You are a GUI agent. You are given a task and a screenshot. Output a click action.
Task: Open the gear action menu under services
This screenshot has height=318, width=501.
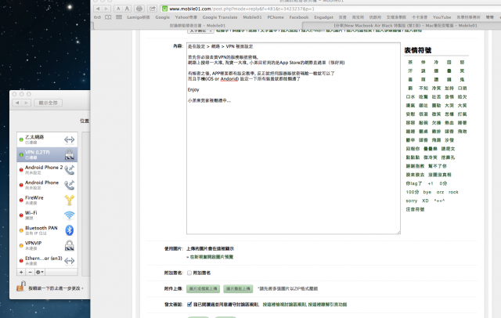[40, 272]
